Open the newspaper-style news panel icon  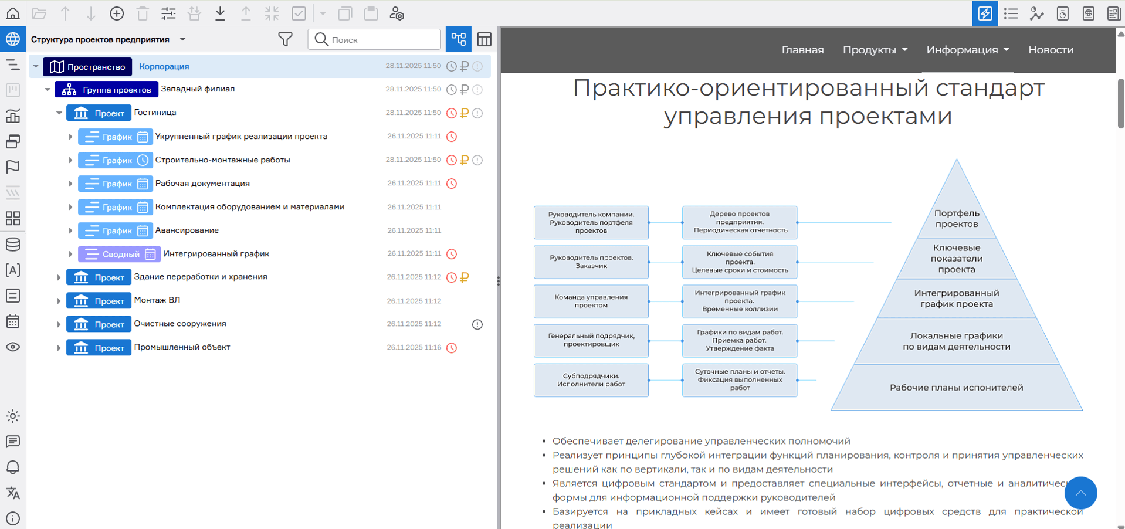(x=1114, y=13)
